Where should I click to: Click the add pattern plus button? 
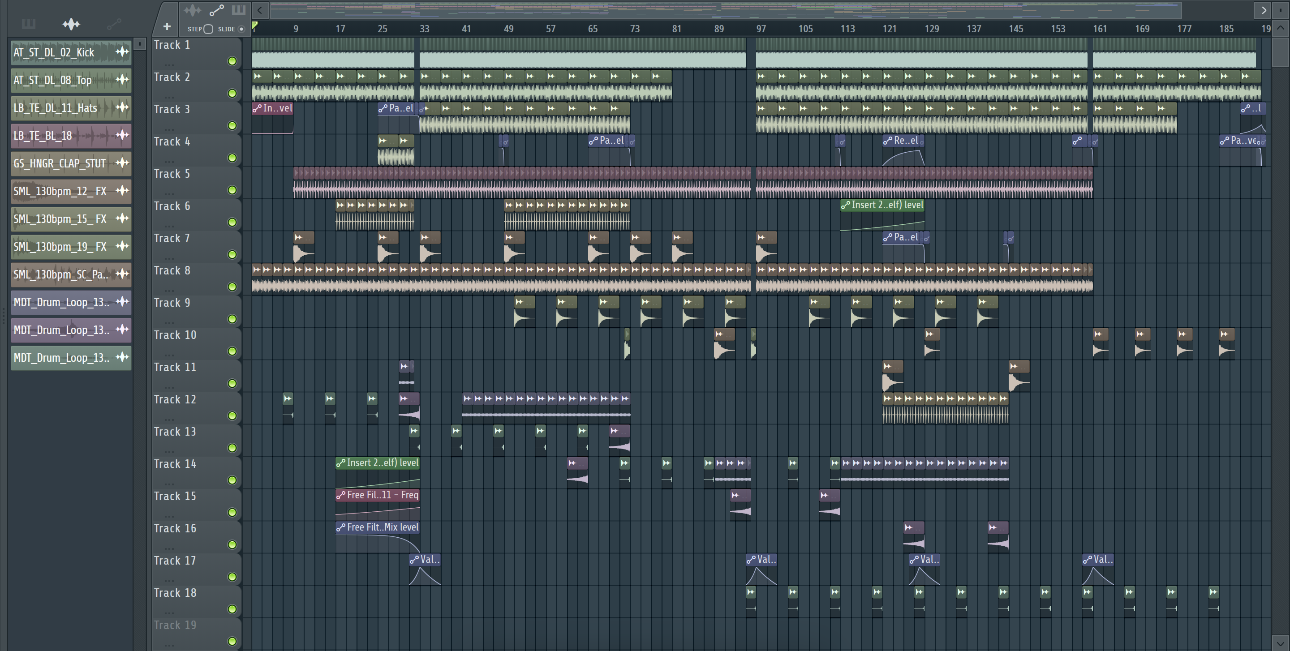click(167, 26)
